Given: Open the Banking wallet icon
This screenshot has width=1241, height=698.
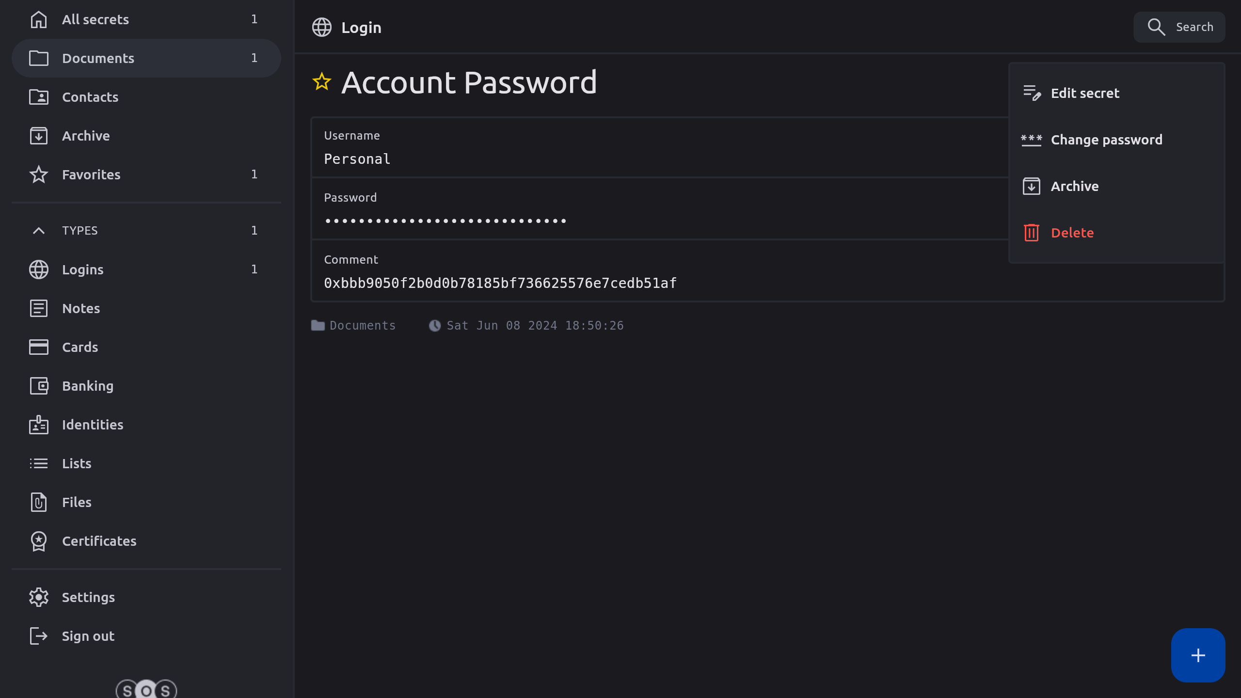Looking at the screenshot, I should click(39, 386).
